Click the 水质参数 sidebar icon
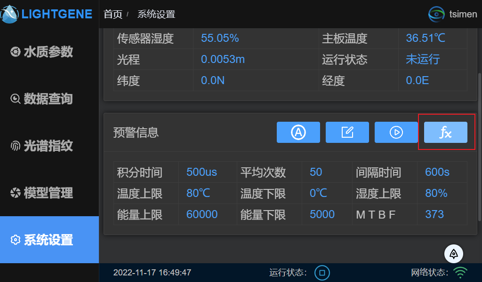The width and height of the screenshot is (482, 282). pos(16,52)
